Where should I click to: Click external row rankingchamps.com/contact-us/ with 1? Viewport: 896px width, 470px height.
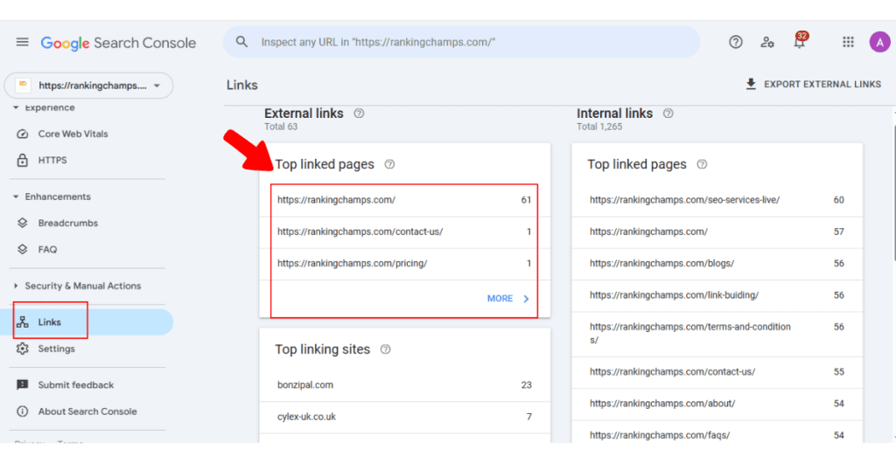point(404,232)
